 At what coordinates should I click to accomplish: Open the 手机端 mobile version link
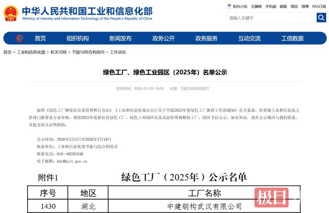271,6
